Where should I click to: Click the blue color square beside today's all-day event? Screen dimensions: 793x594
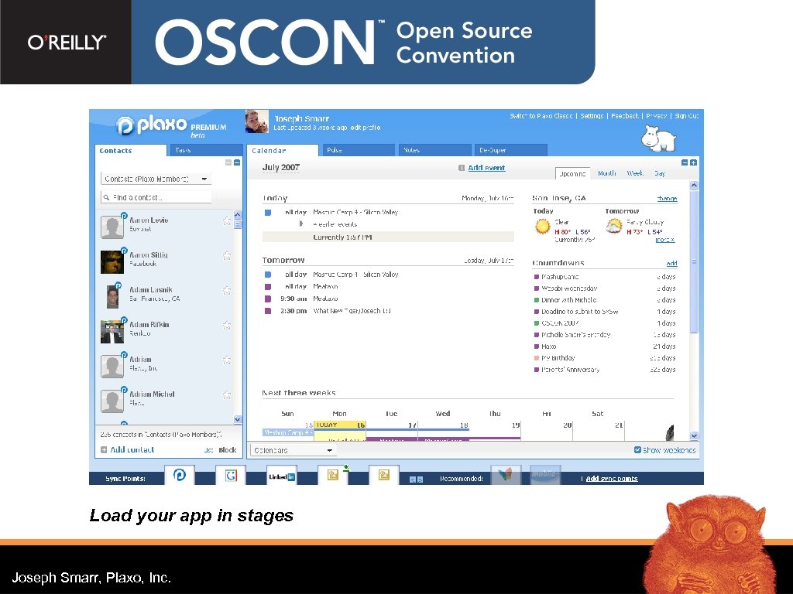coord(268,213)
